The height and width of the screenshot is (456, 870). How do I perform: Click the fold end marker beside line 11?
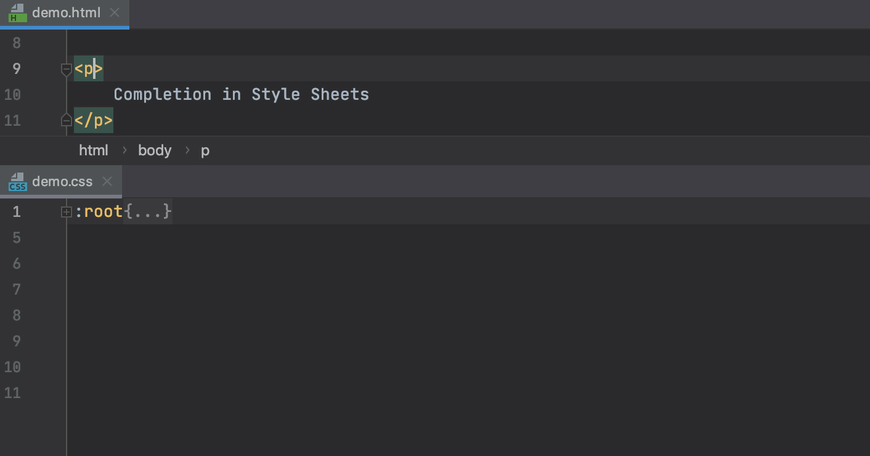pos(66,120)
